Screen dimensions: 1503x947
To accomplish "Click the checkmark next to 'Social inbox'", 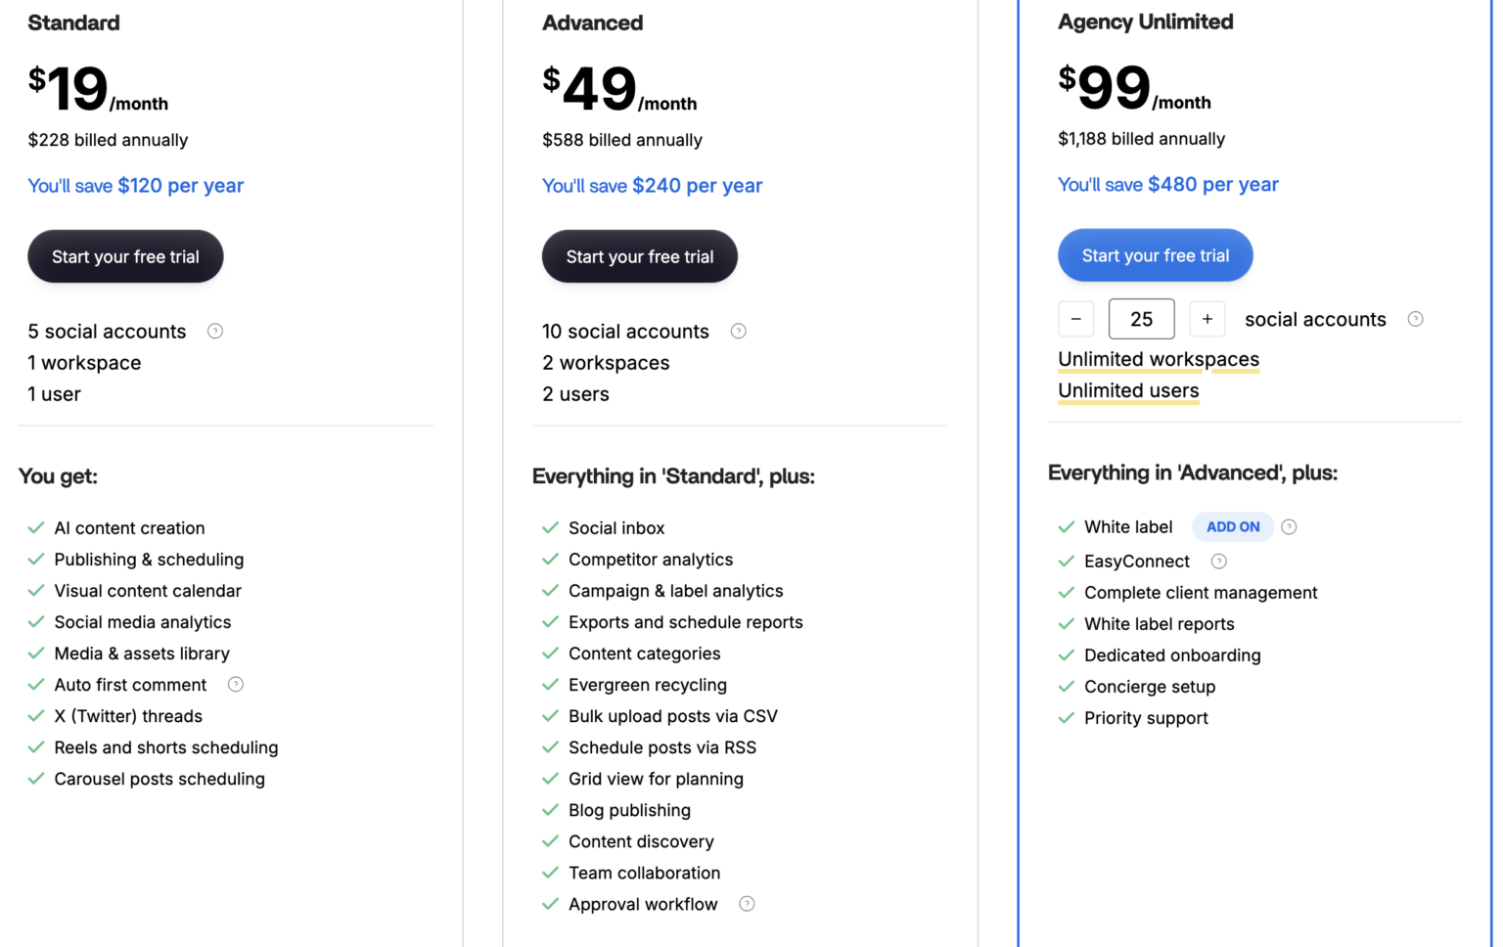I will (549, 527).
